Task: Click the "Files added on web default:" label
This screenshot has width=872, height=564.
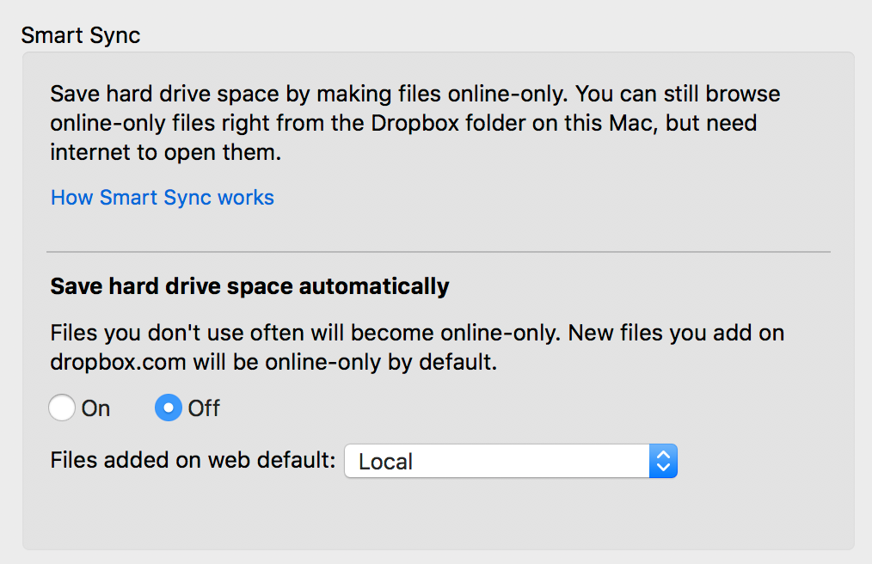Action: [193, 460]
